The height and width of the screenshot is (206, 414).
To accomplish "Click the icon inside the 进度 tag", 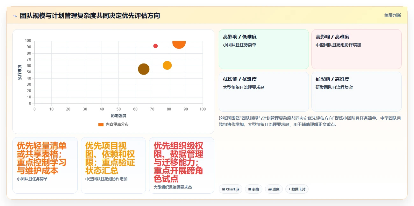I will 270,189.
